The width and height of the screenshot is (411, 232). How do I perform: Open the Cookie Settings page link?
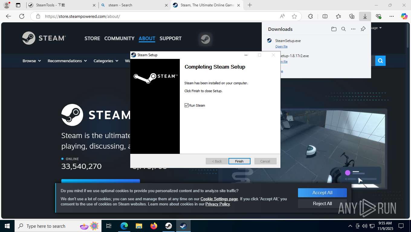[219, 199]
